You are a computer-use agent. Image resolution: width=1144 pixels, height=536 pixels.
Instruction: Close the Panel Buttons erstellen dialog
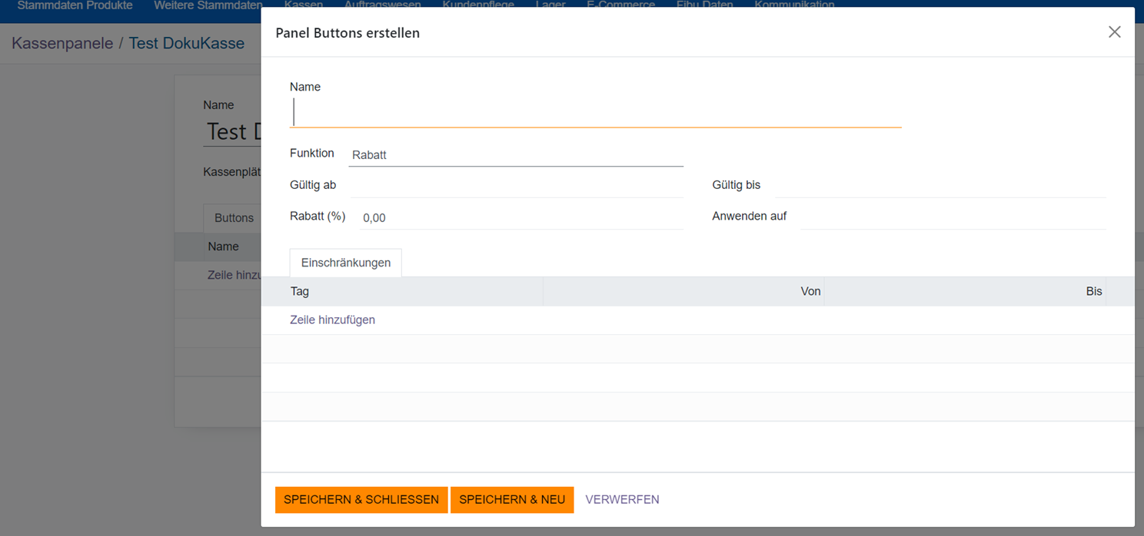point(1114,32)
